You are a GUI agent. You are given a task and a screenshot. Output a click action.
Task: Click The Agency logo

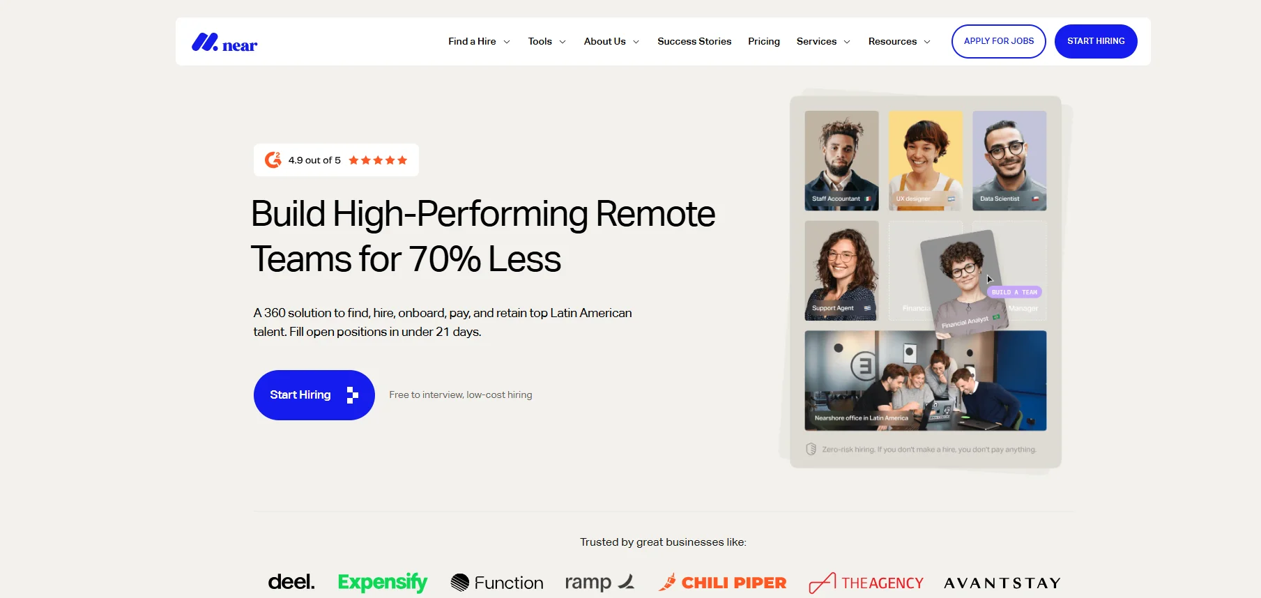tap(866, 583)
